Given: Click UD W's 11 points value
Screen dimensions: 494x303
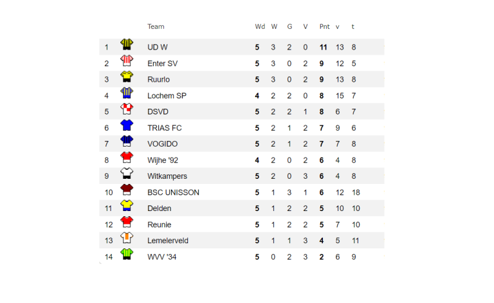Looking at the screenshot, I should tap(324, 48).
